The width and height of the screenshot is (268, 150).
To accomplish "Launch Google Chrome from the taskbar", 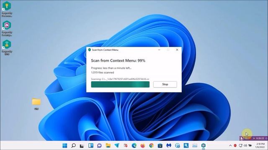I will (151, 145).
